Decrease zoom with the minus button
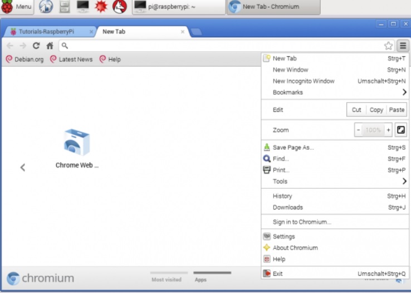 pos(358,130)
